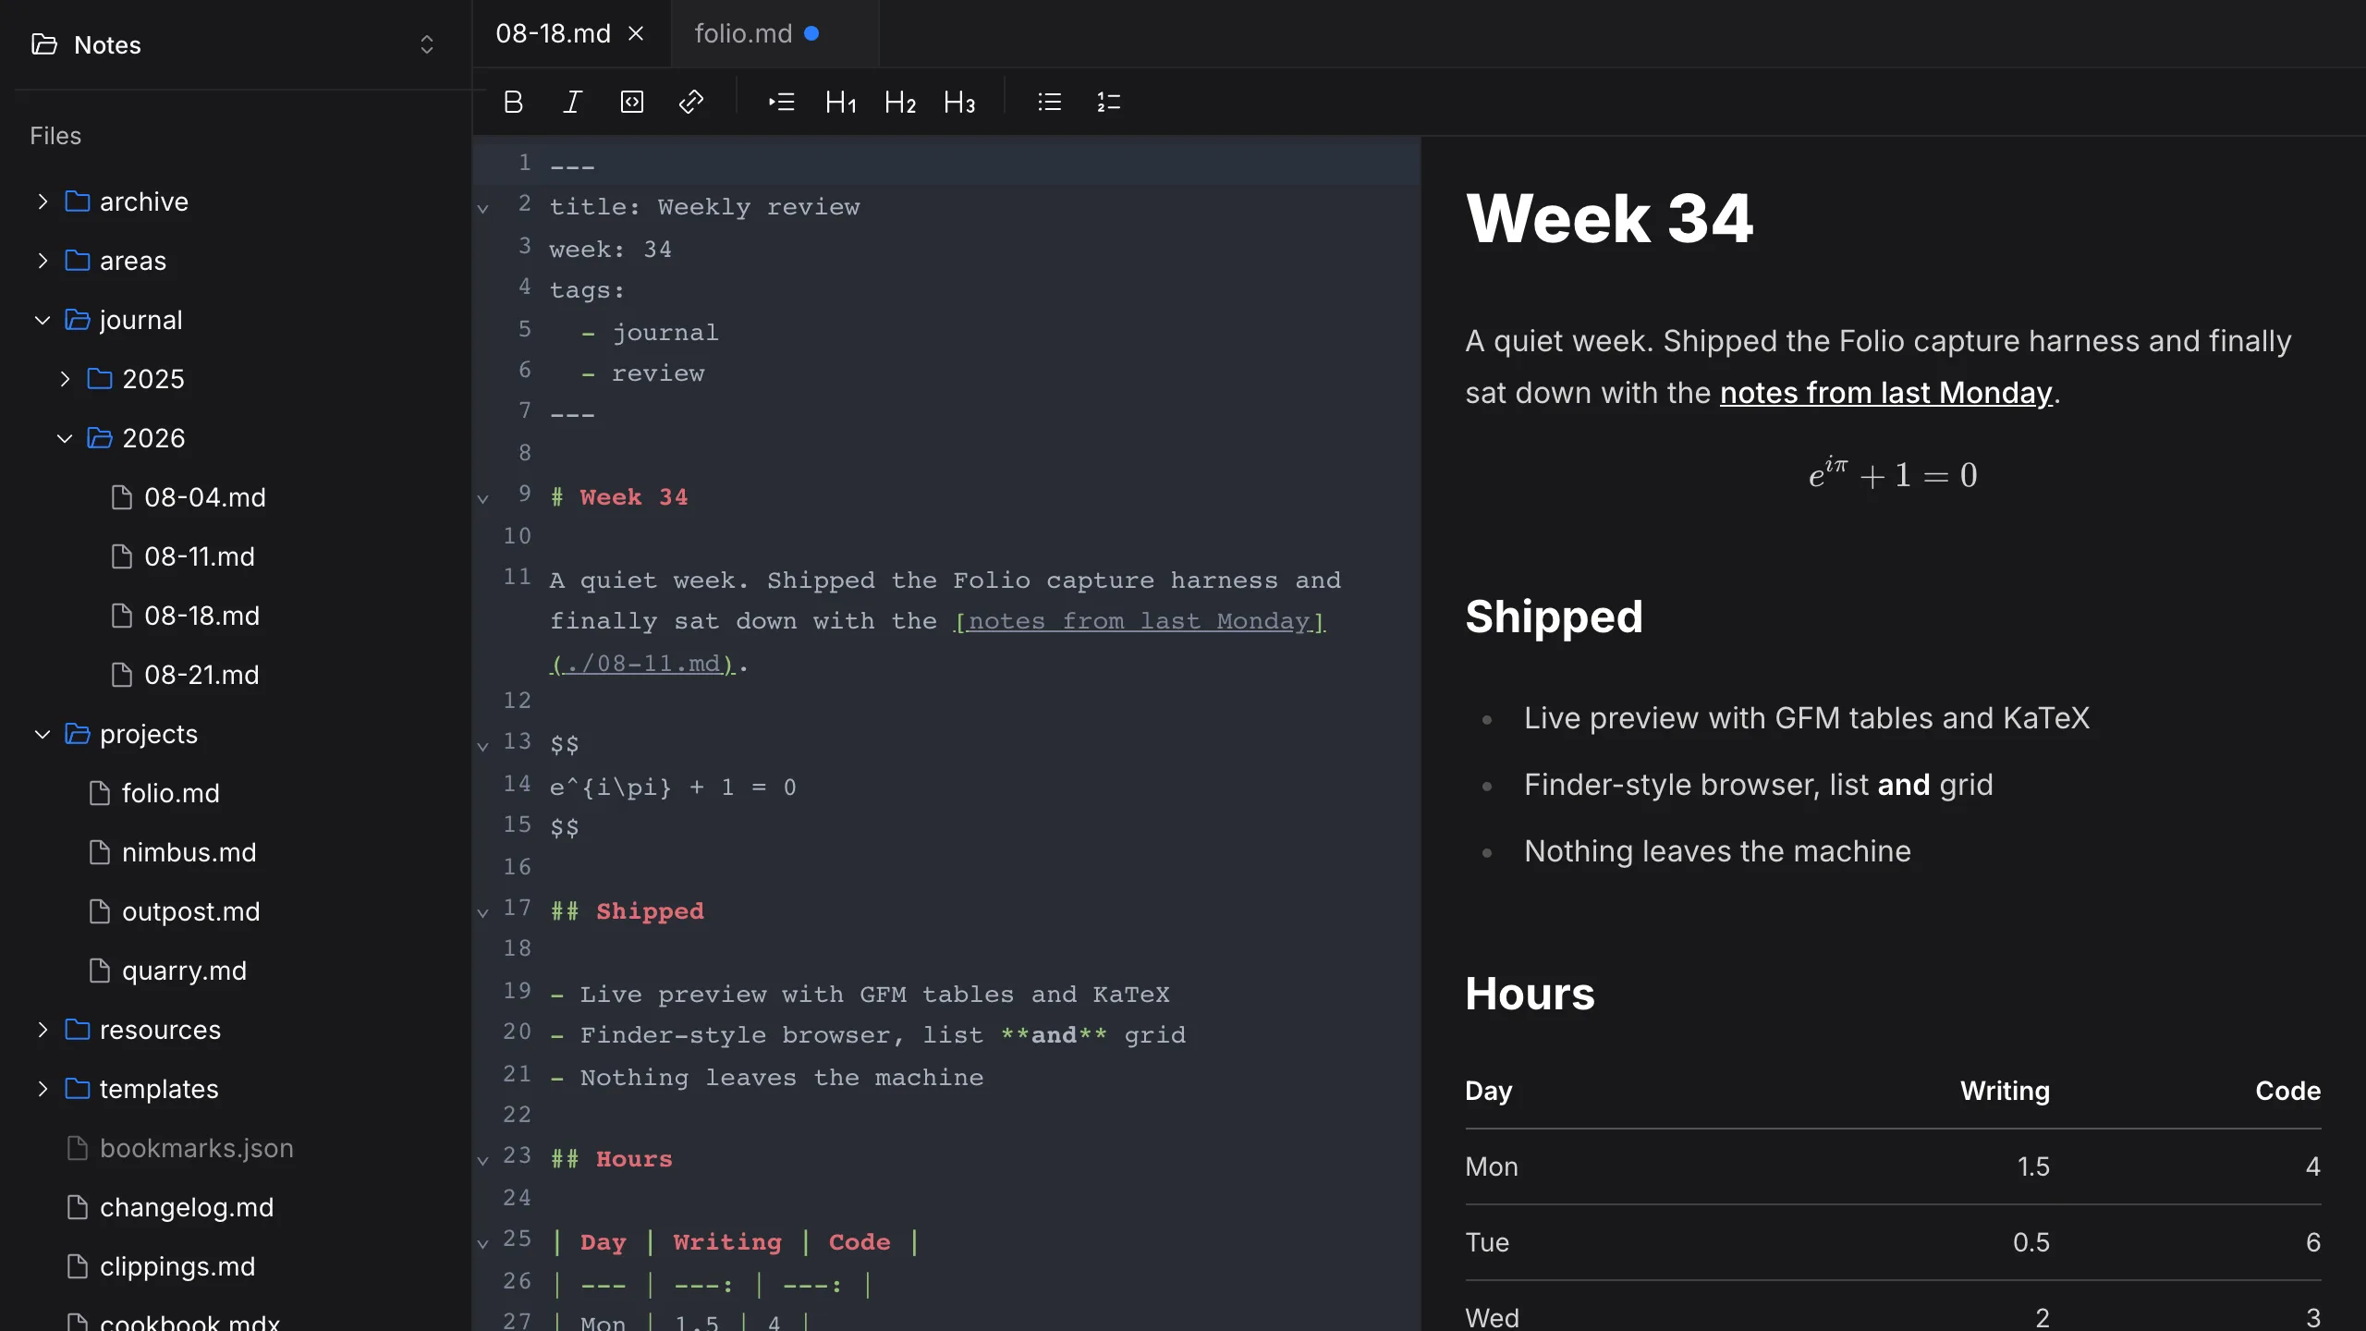Switch to the folio.md tab
The height and width of the screenshot is (1331, 2366).
point(774,34)
